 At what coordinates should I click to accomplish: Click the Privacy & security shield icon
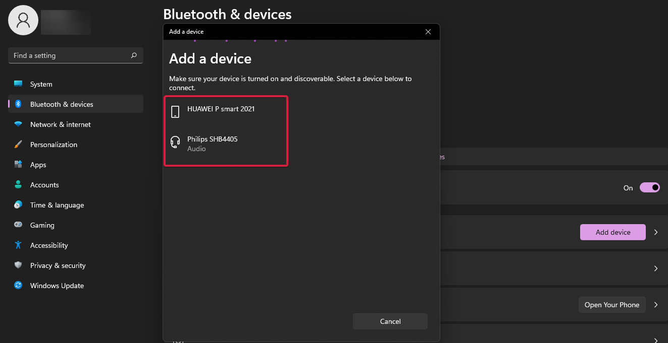[x=18, y=265]
